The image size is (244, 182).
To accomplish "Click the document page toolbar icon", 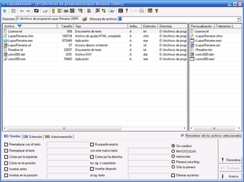I will point(89,11).
